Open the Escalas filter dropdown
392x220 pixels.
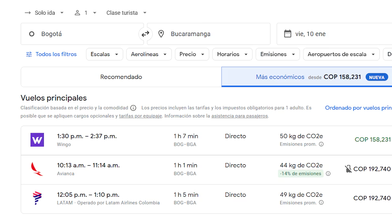pyautogui.click(x=104, y=54)
